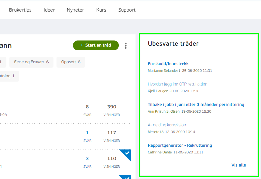Screen dimensions: 261x179
Task: Open the Support page
Action: [127, 10]
